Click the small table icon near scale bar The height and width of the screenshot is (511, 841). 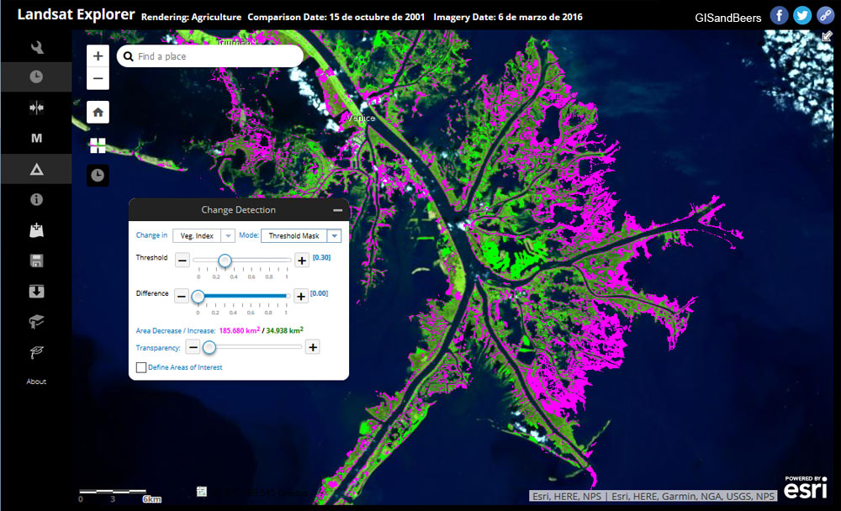pyautogui.click(x=202, y=491)
